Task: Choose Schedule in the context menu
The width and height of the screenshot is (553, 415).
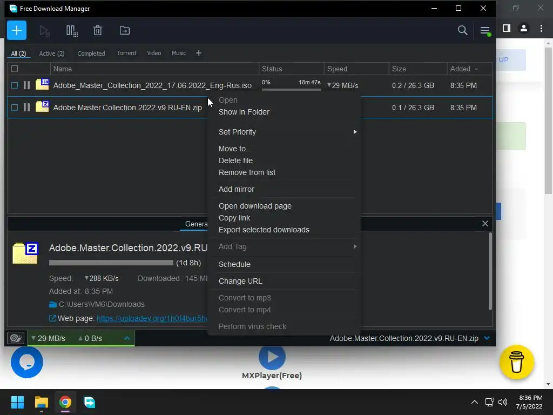Action: pos(234,264)
